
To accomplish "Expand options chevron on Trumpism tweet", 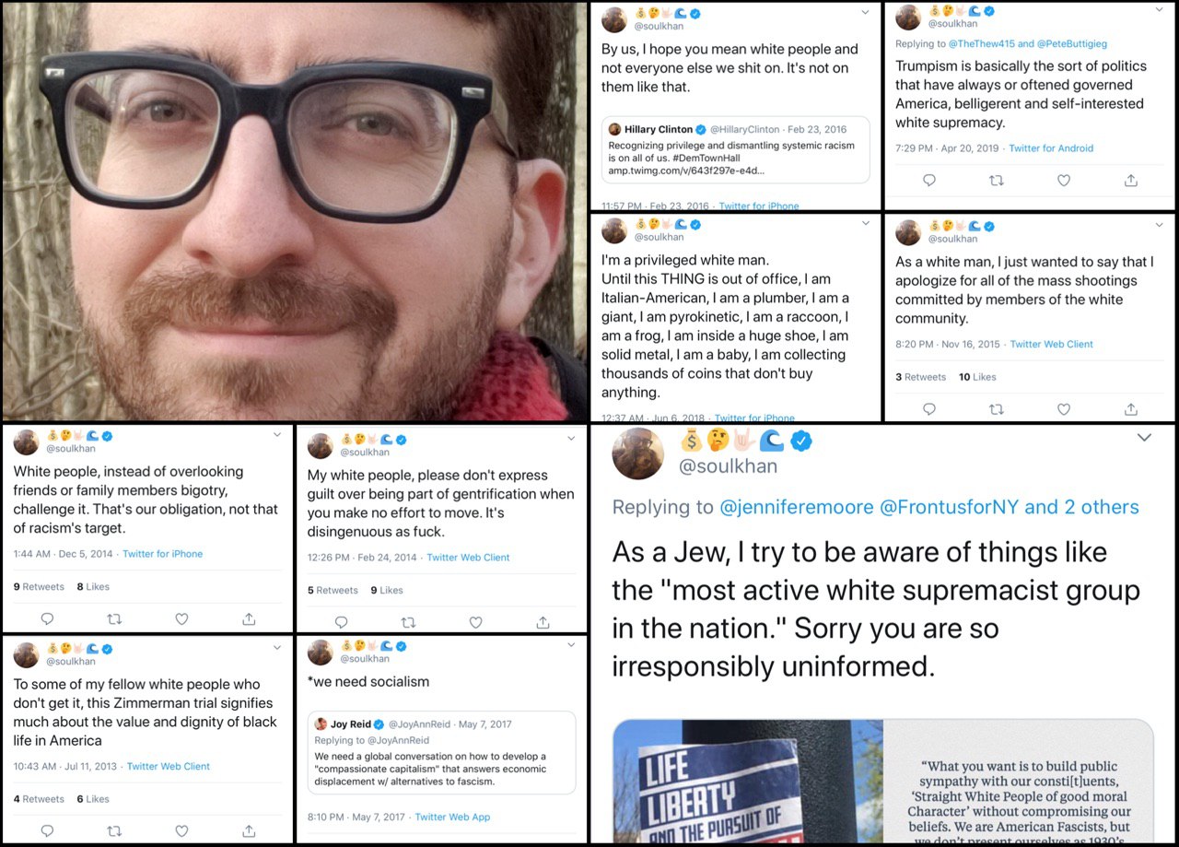I will point(1159,12).
